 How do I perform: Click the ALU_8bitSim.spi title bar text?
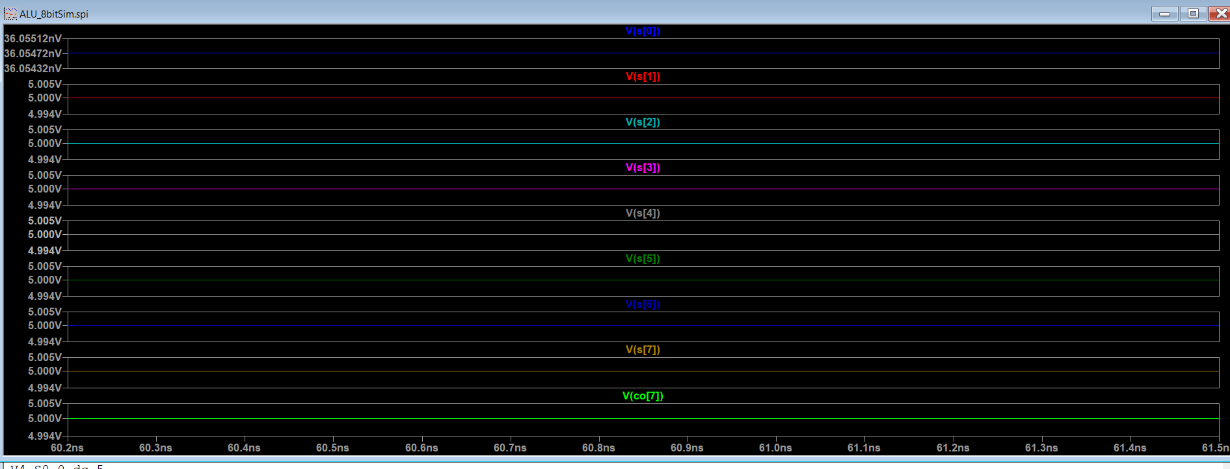tap(54, 14)
